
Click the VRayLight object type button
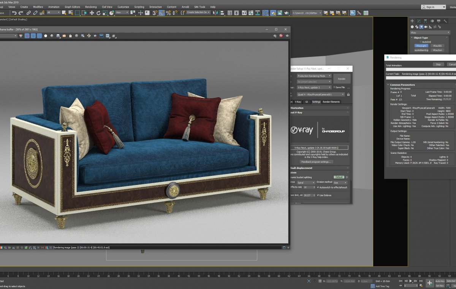tap(421, 46)
